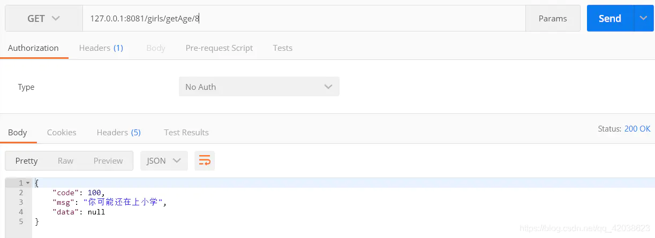Open JSON format dropdown

[164, 160]
